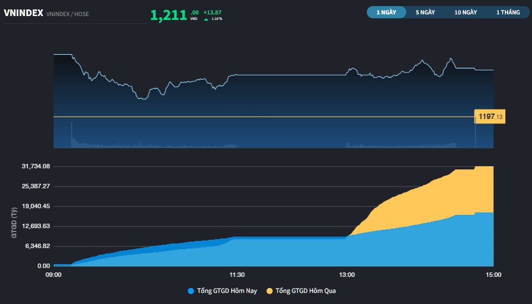Click the 1.16% percentage change

coord(217,19)
